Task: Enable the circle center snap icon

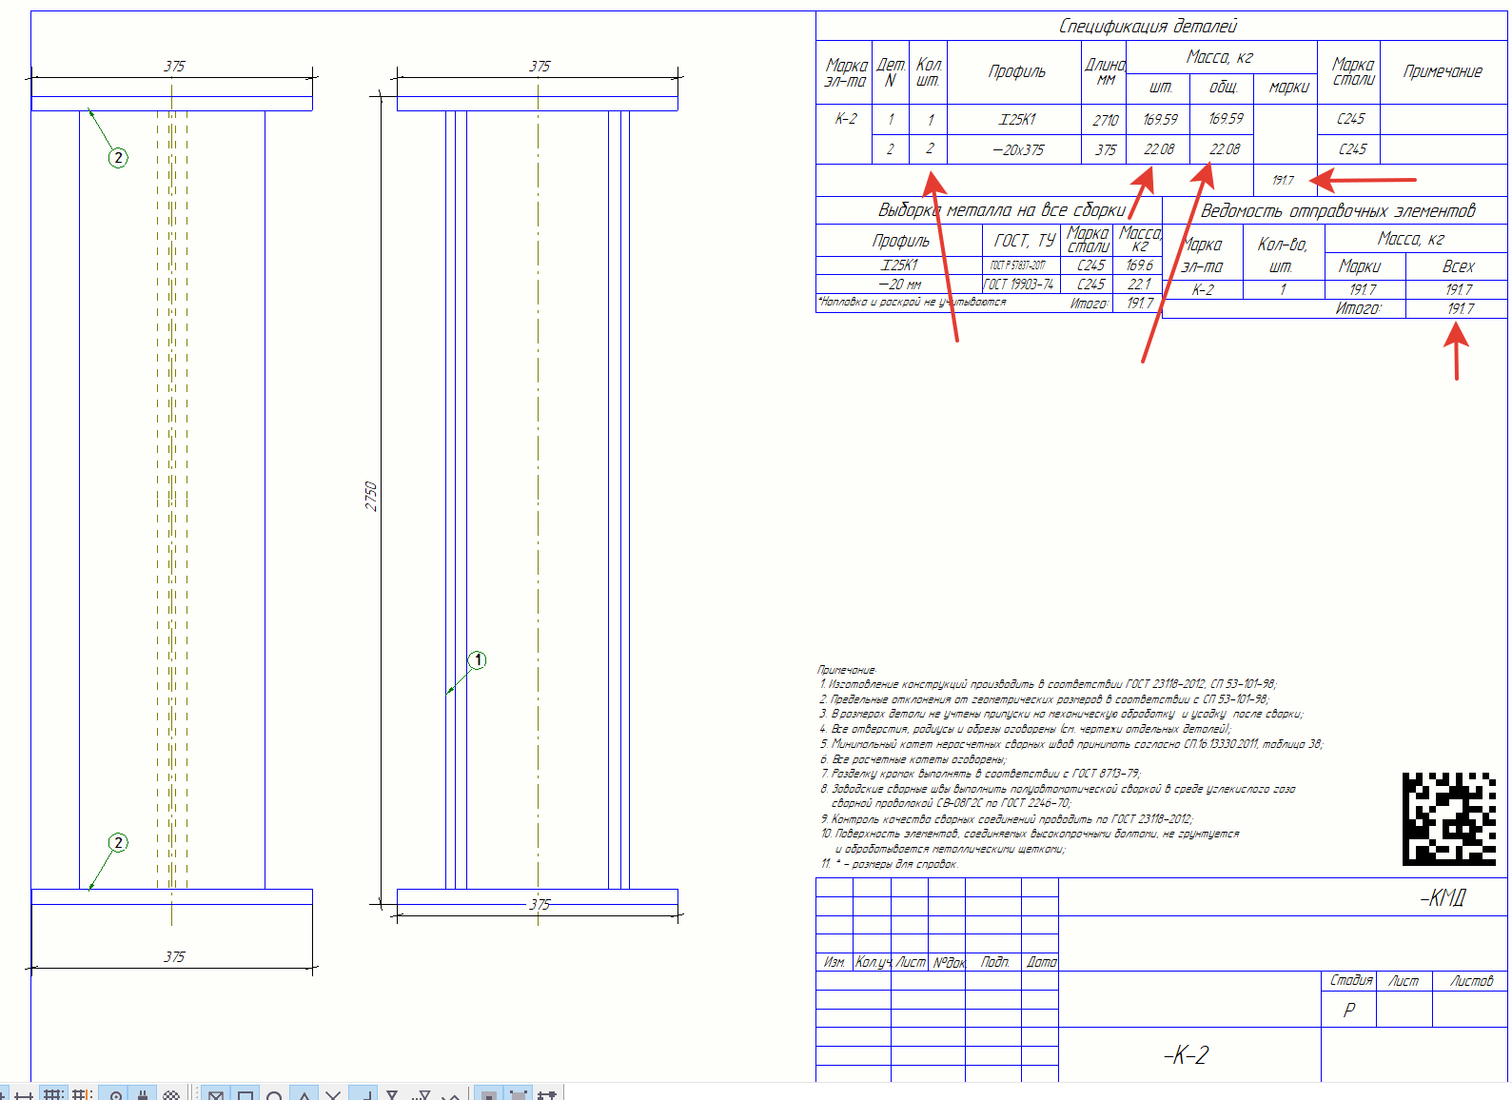Action: (274, 1094)
